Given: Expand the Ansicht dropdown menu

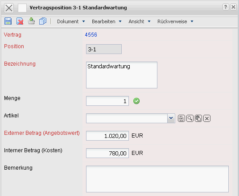Looking at the screenshot, I should click(140, 21).
